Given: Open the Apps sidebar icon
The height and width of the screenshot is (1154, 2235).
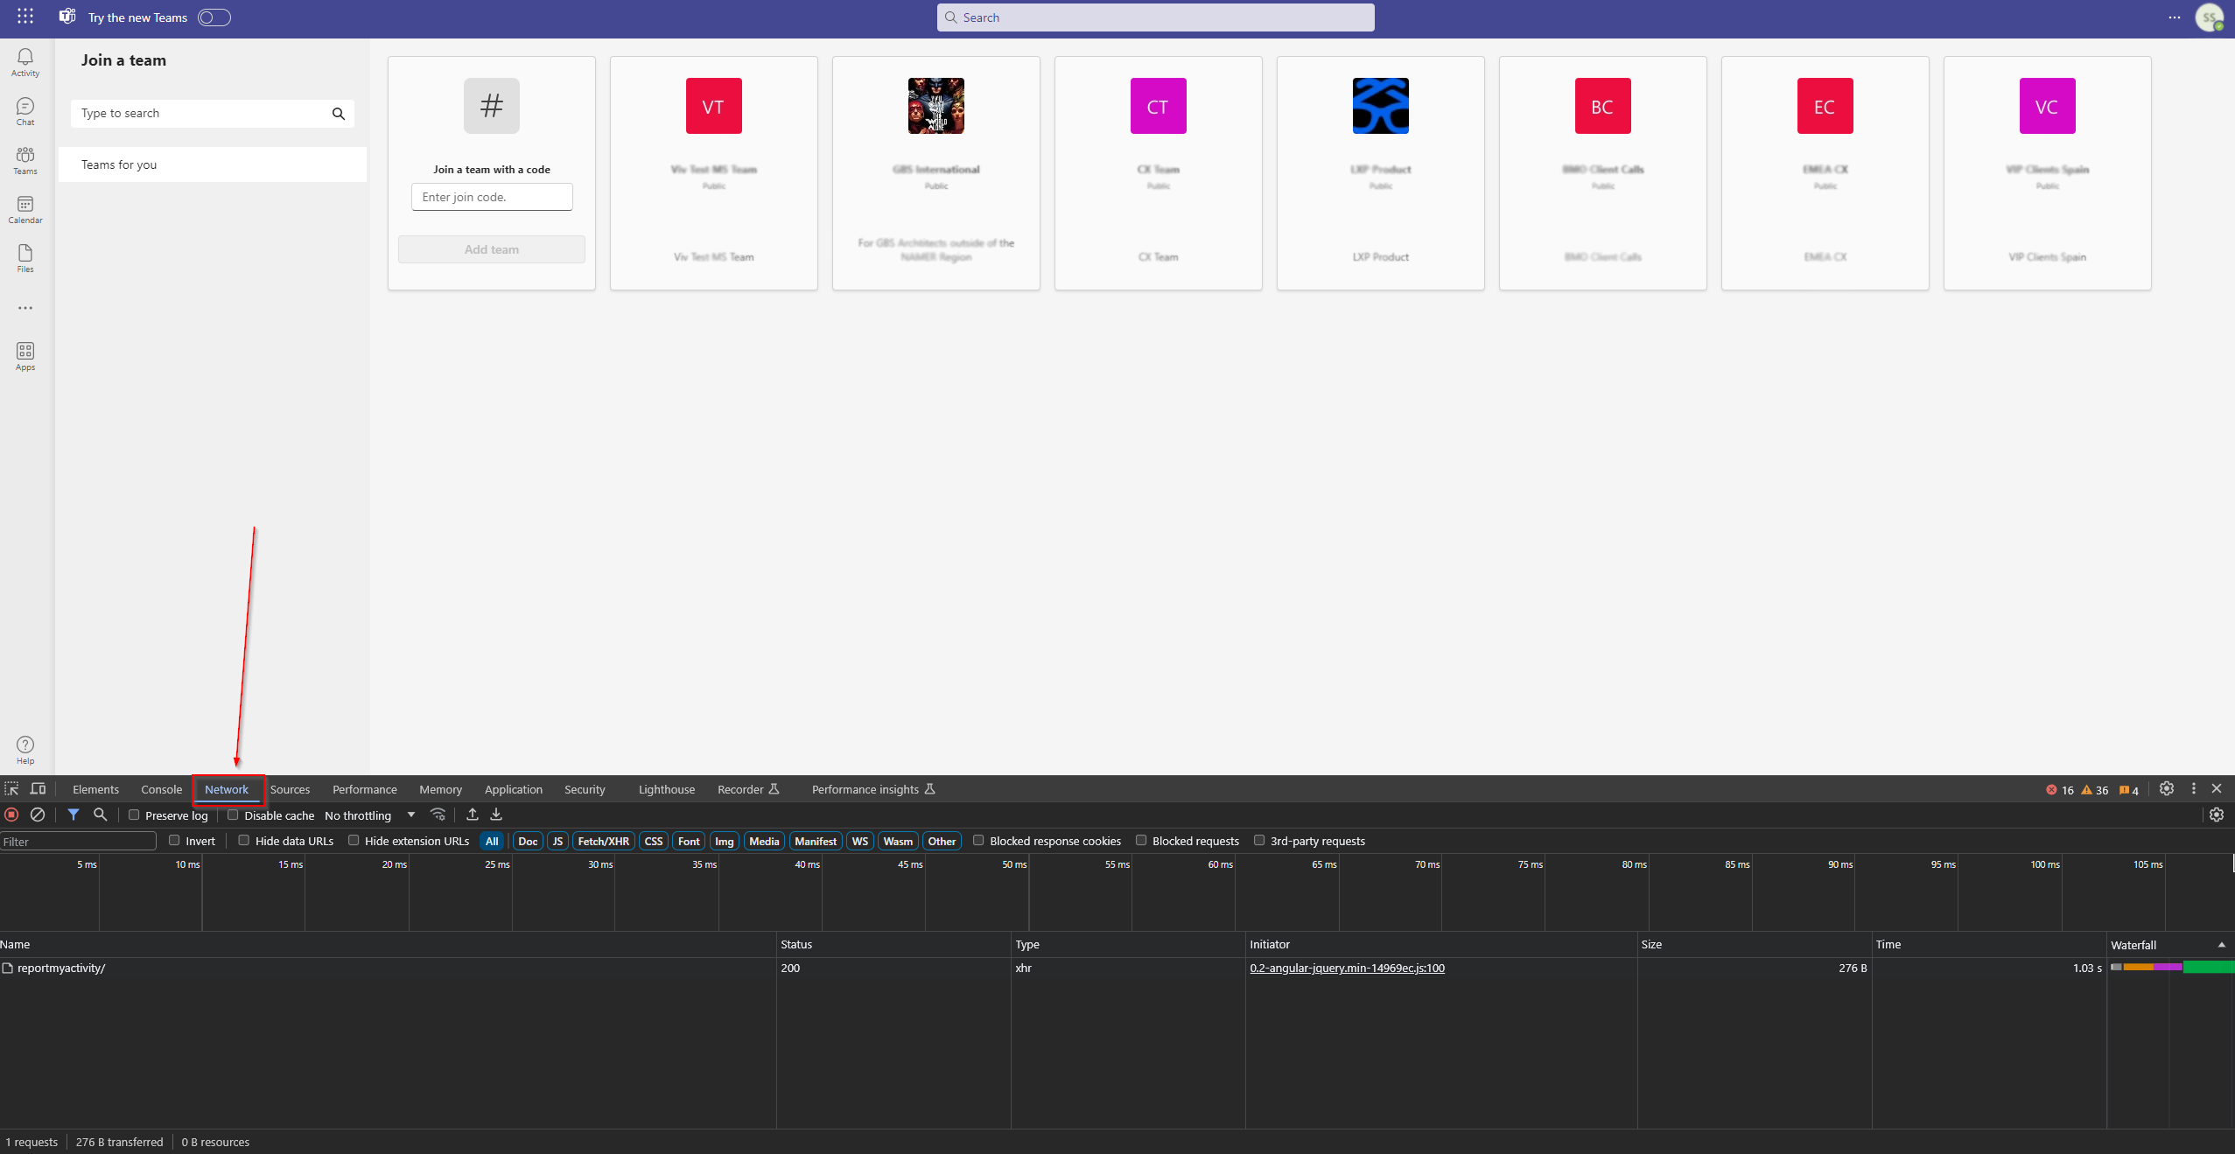Looking at the screenshot, I should pos(25,356).
